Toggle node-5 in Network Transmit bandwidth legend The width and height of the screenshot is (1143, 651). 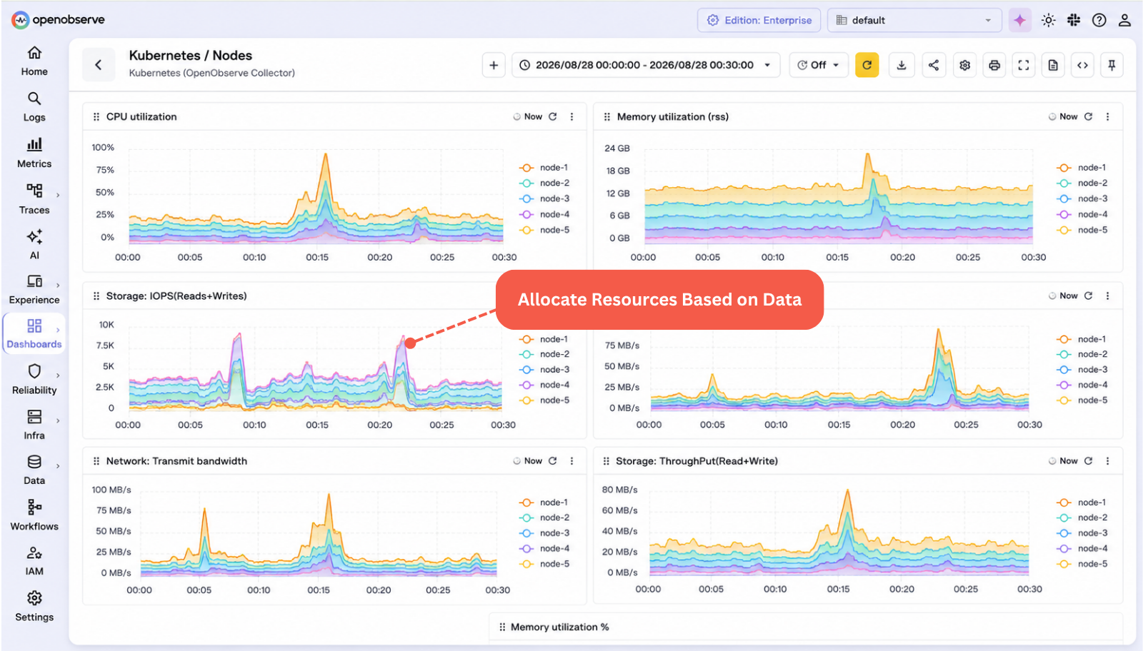(x=544, y=564)
